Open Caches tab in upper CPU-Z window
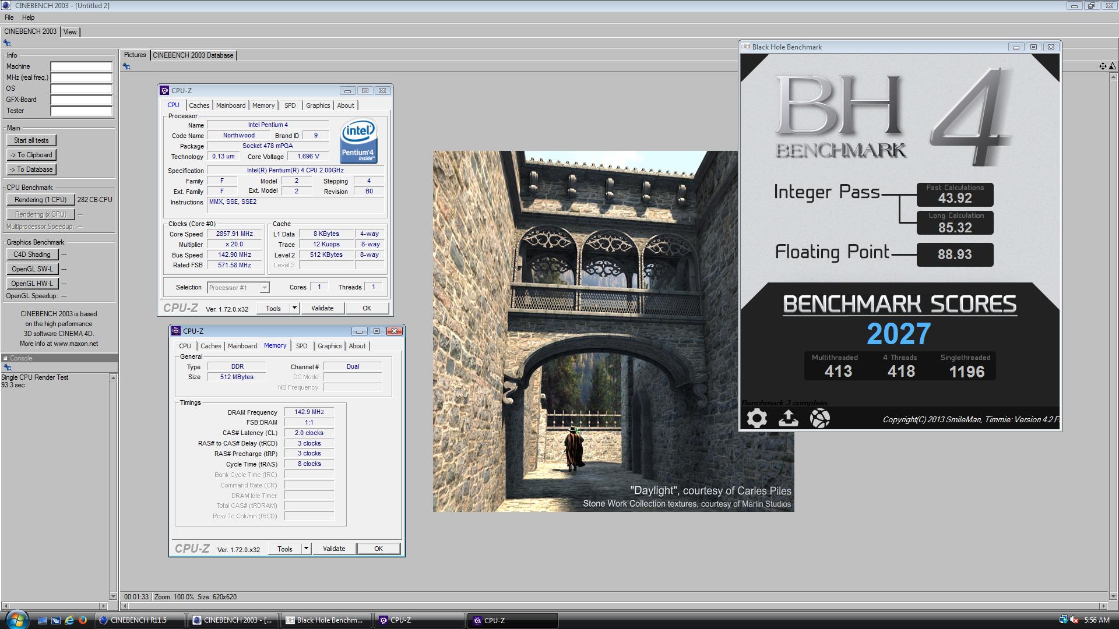The image size is (1119, 629). (x=199, y=105)
